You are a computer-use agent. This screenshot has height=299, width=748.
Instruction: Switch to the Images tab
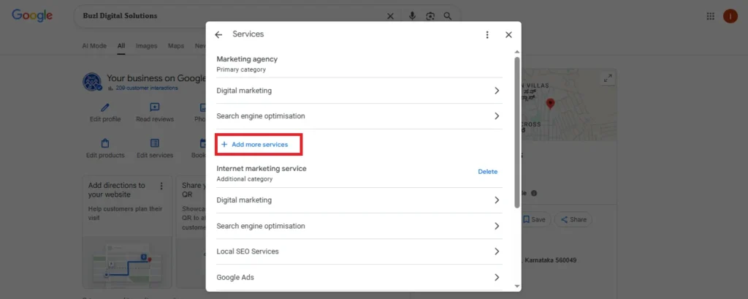pos(146,46)
